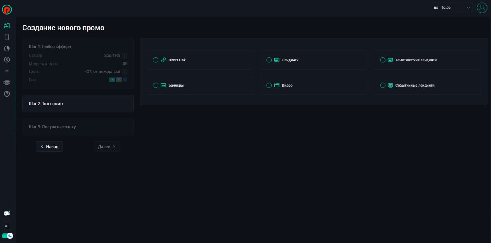Screen dimensions: 491x243
Task: Click the list icon in sidebar
Action: point(7,71)
